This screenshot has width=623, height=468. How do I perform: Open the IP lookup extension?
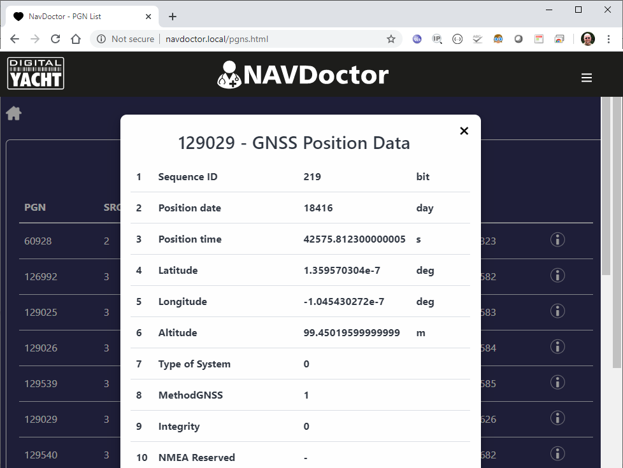pos(437,39)
